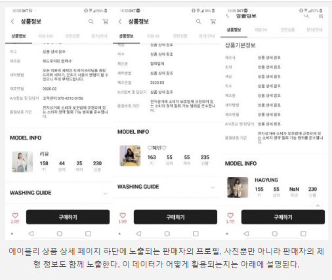Tap Android recents square on the ♡혜민♡ screen

click(x=196, y=233)
